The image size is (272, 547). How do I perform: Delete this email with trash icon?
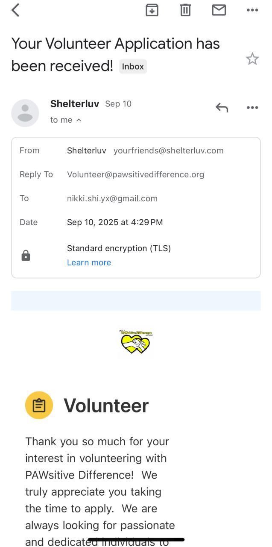coord(185,10)
